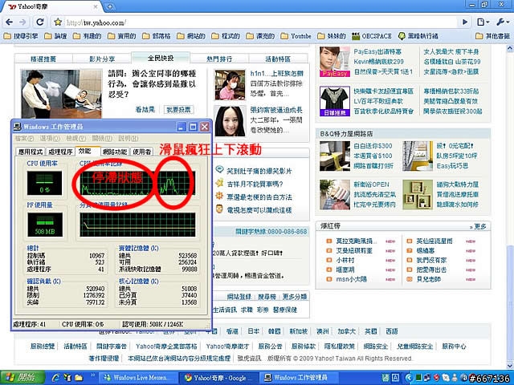The image size is (514, 385).
Task: Open the 部落格 bookmark folder
Action: pos(157,36)
